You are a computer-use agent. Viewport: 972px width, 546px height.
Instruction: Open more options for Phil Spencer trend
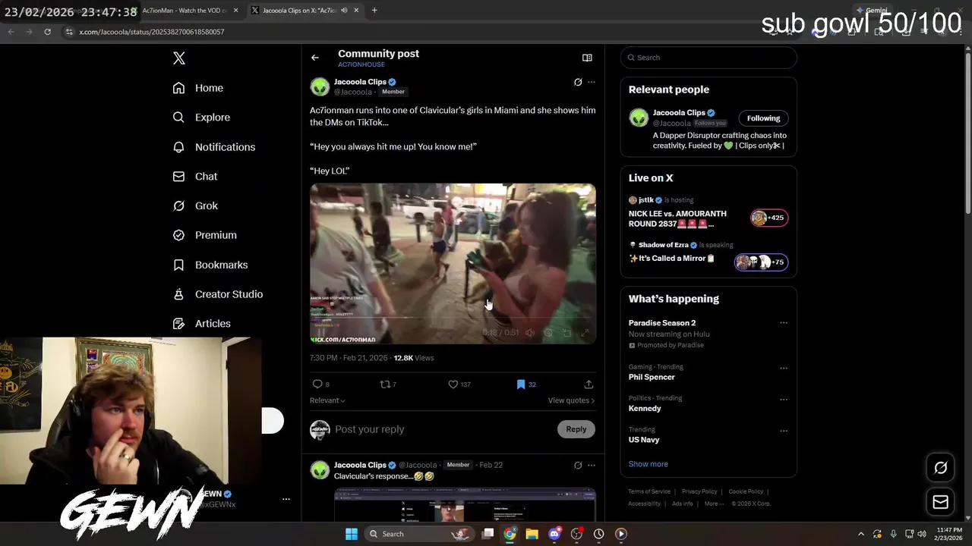pyautogui.click(x=784, y=369)
